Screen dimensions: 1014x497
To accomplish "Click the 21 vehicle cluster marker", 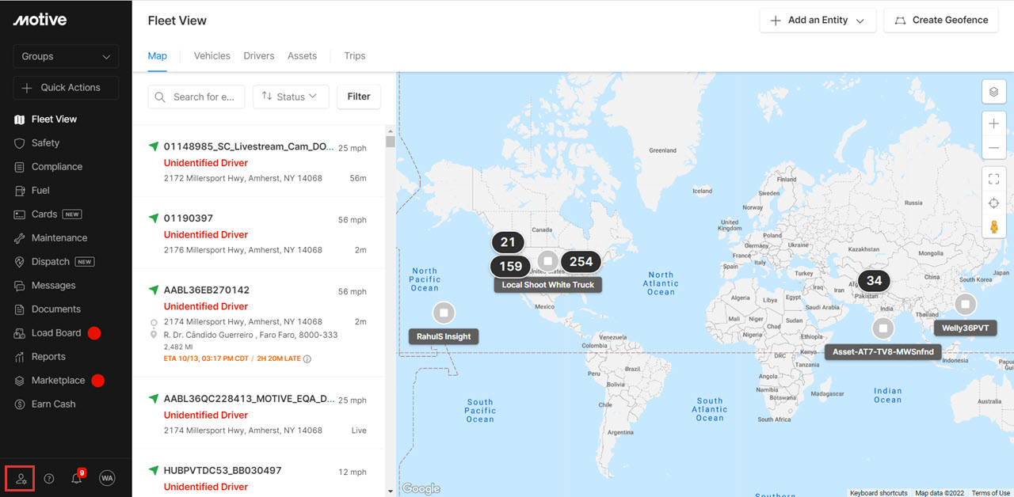I will pos(508,242).
